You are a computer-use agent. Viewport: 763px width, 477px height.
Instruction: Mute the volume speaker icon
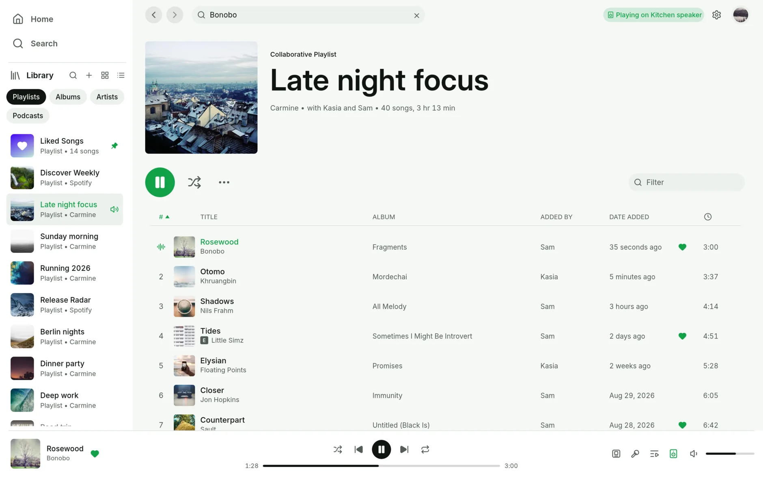[694, 453]
